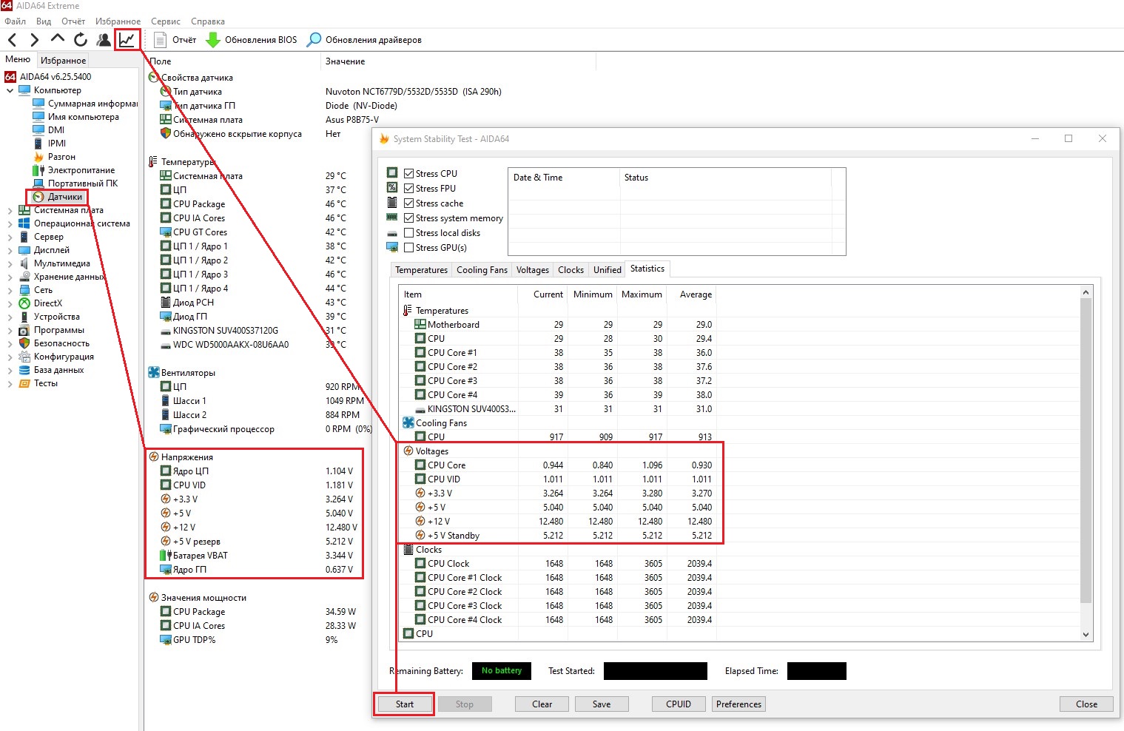The height and width of the screenshot is (731, 1124).
Task: Uncheck Stress system memory
Action: coord(408,218)
